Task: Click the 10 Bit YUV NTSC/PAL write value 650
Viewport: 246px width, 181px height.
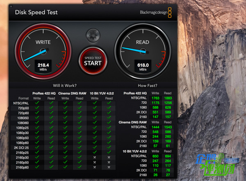Action: click(155, 156)
